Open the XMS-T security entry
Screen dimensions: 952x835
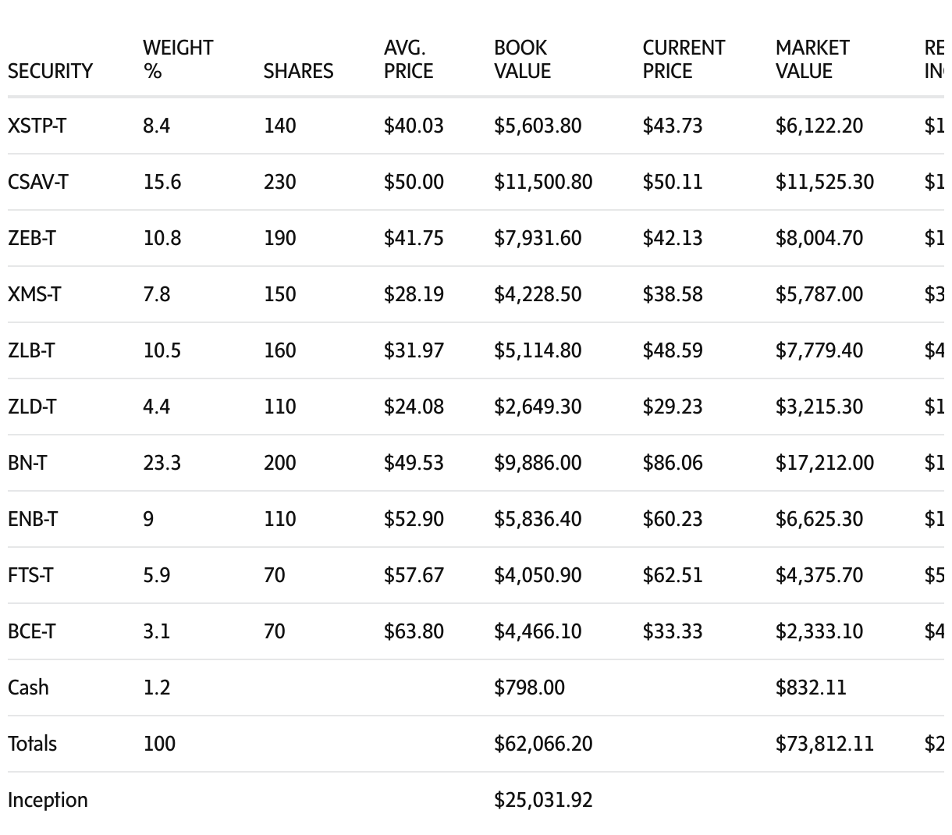point(34,294)
